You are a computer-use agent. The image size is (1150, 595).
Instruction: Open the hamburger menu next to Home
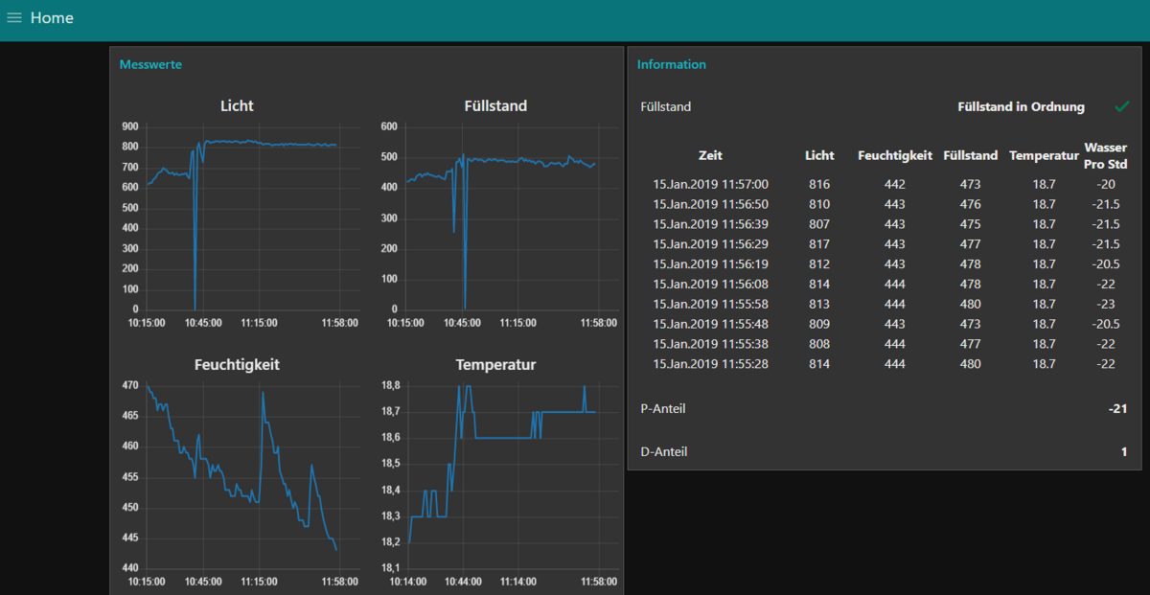[x=14, y=18]
